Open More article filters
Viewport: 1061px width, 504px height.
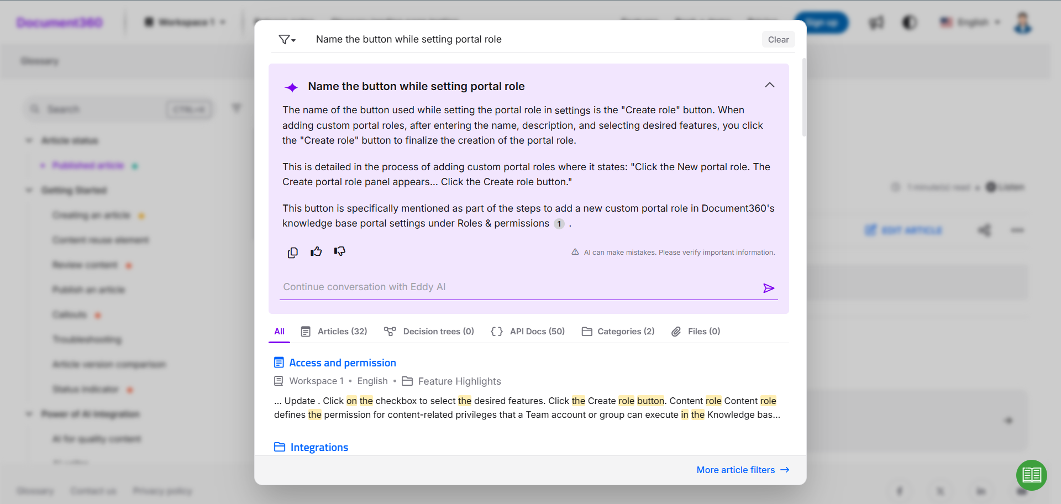coord(743,470)
